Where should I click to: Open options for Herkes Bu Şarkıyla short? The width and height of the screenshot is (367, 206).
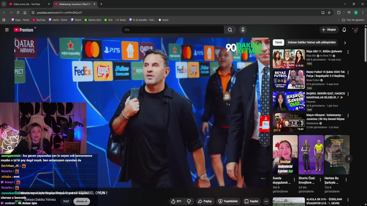pyautogui.click(x=346, y=180)
